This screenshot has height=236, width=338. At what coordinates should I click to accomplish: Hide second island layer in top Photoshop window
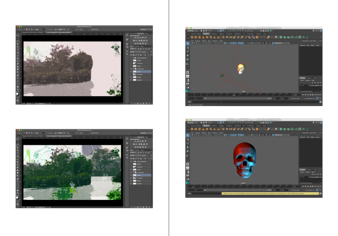(x=131, y=69)
